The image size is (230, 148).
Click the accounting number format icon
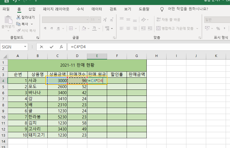pos(207,28)
